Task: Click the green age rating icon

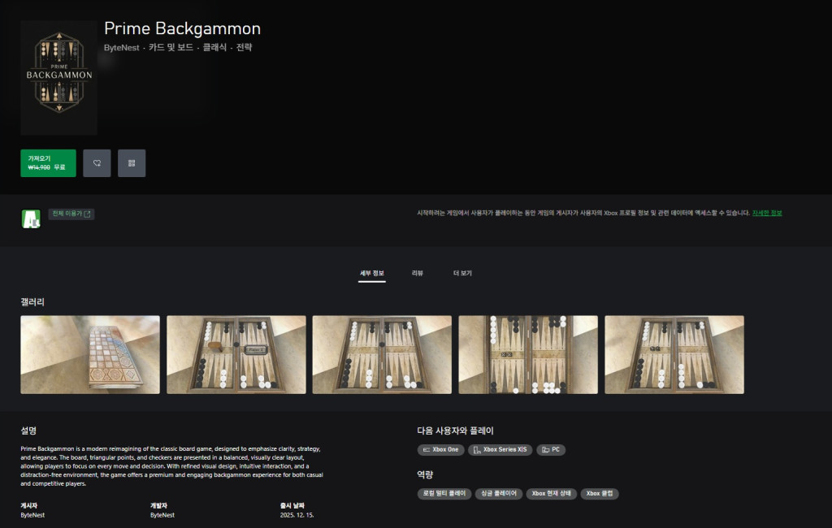Action: pos(31,219)
